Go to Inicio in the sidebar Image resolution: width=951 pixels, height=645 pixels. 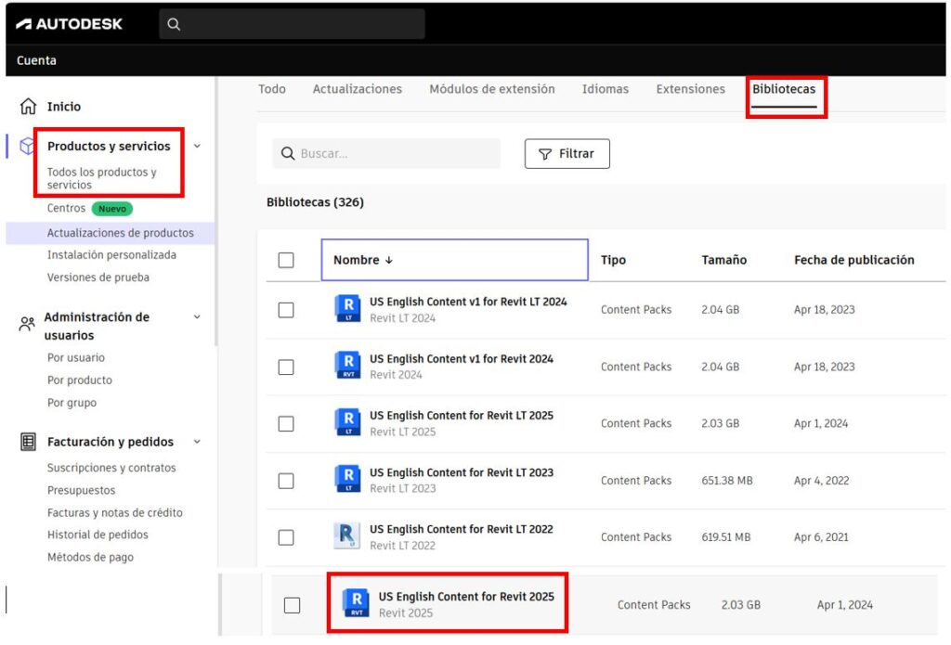[64, 107]
